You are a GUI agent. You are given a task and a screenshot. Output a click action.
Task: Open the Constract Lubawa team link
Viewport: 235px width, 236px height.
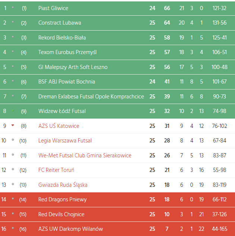click(x=60, y=23)
